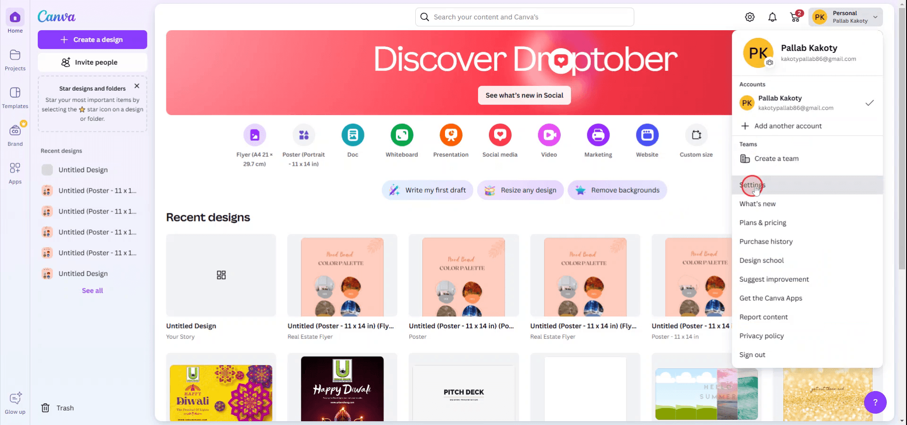Open the Hello Summer design thumbnail
The height and width of the screenshot is (425, 907).
pos(706,394)
